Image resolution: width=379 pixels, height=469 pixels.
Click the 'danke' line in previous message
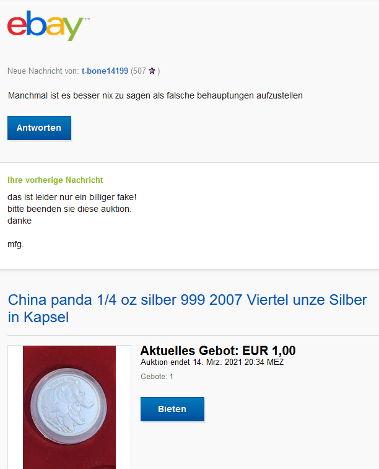click(x=19, y=221)
